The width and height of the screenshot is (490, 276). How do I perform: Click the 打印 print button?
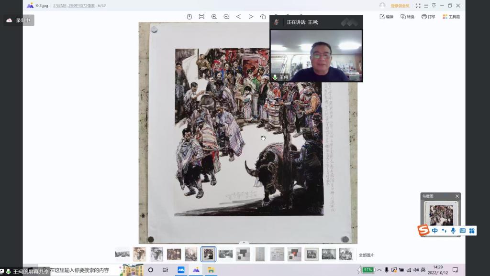[428, 17]
